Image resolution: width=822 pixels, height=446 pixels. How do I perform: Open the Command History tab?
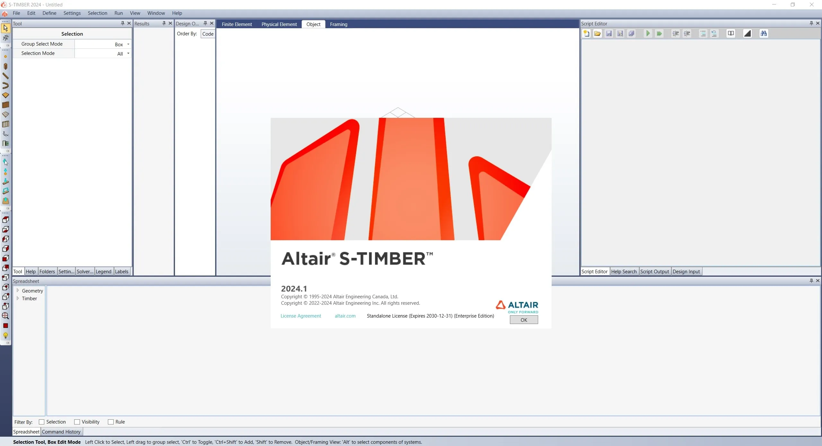tap(61, 432)
